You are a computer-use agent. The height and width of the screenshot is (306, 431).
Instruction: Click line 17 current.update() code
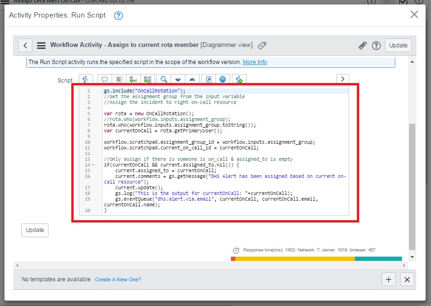point(139,188)
